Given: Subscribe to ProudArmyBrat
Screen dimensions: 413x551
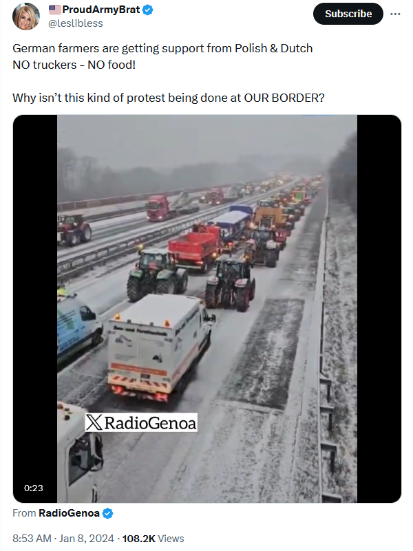Looking at the screenshot, I should point(348,14).
